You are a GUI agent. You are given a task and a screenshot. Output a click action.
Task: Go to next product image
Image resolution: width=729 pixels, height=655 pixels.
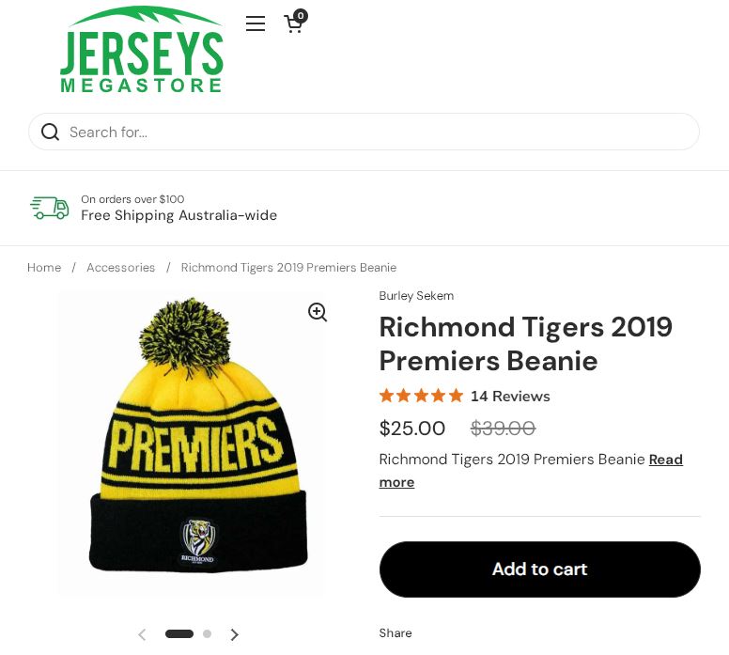point(235,635)
